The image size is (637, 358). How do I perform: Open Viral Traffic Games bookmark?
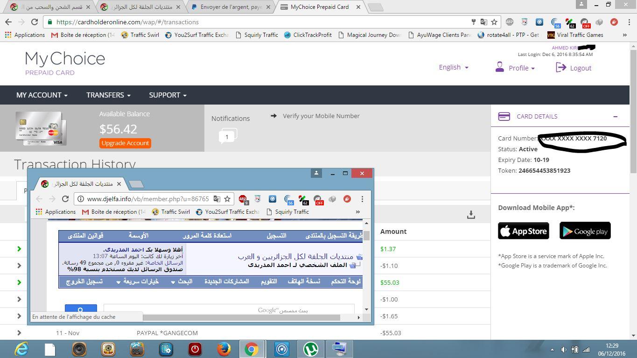575,35
